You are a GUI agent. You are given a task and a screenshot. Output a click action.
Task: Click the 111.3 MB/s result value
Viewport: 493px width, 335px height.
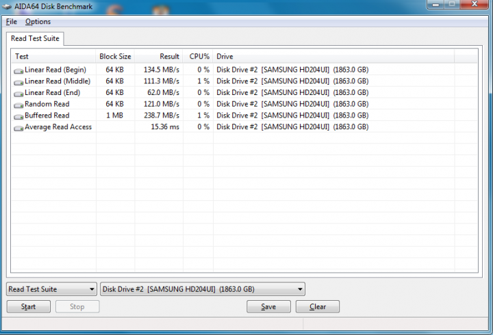click(162, 81)
